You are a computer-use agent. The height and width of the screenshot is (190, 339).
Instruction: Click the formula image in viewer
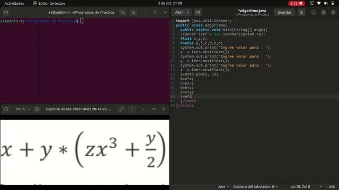click(85, 152)
